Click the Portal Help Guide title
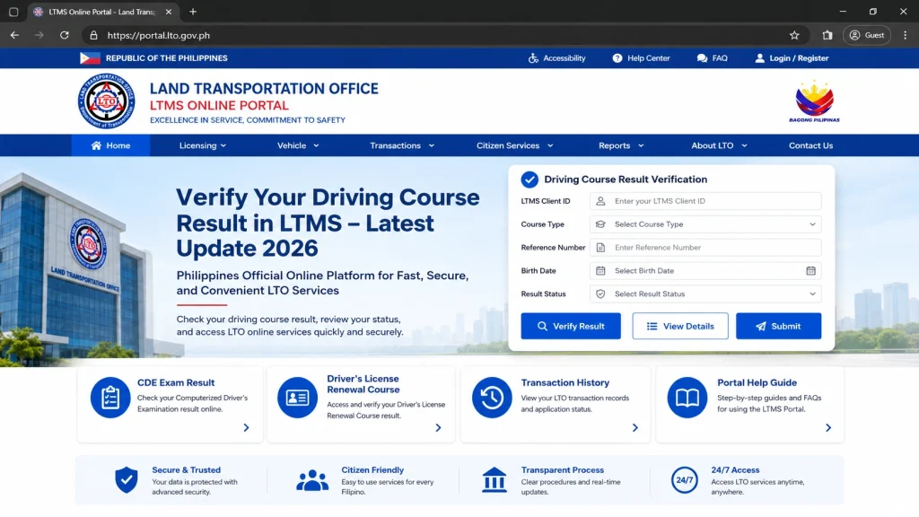919x517 pixels. point(757,382)
